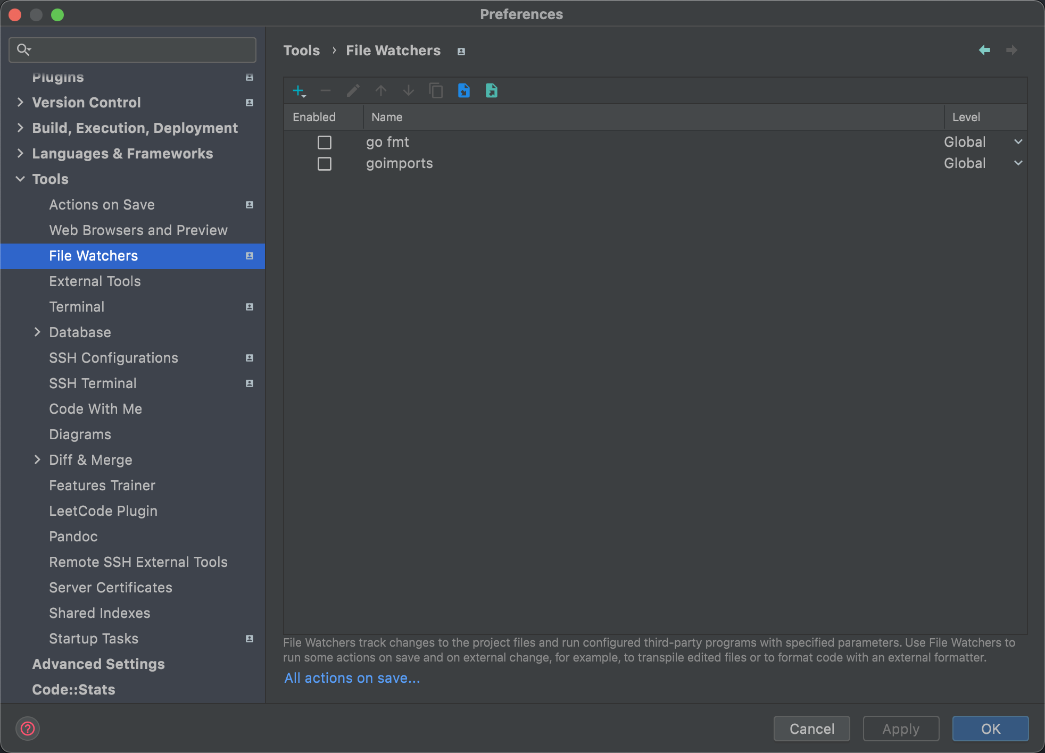The width and height of the screenshot is (1045, 753).
Task: Click the project-level icon beside File Watchers heading
Action: click(x=461, y=52)
